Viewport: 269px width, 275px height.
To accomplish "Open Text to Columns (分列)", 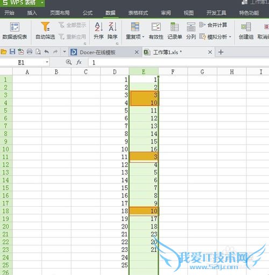I will pos(191,31).
